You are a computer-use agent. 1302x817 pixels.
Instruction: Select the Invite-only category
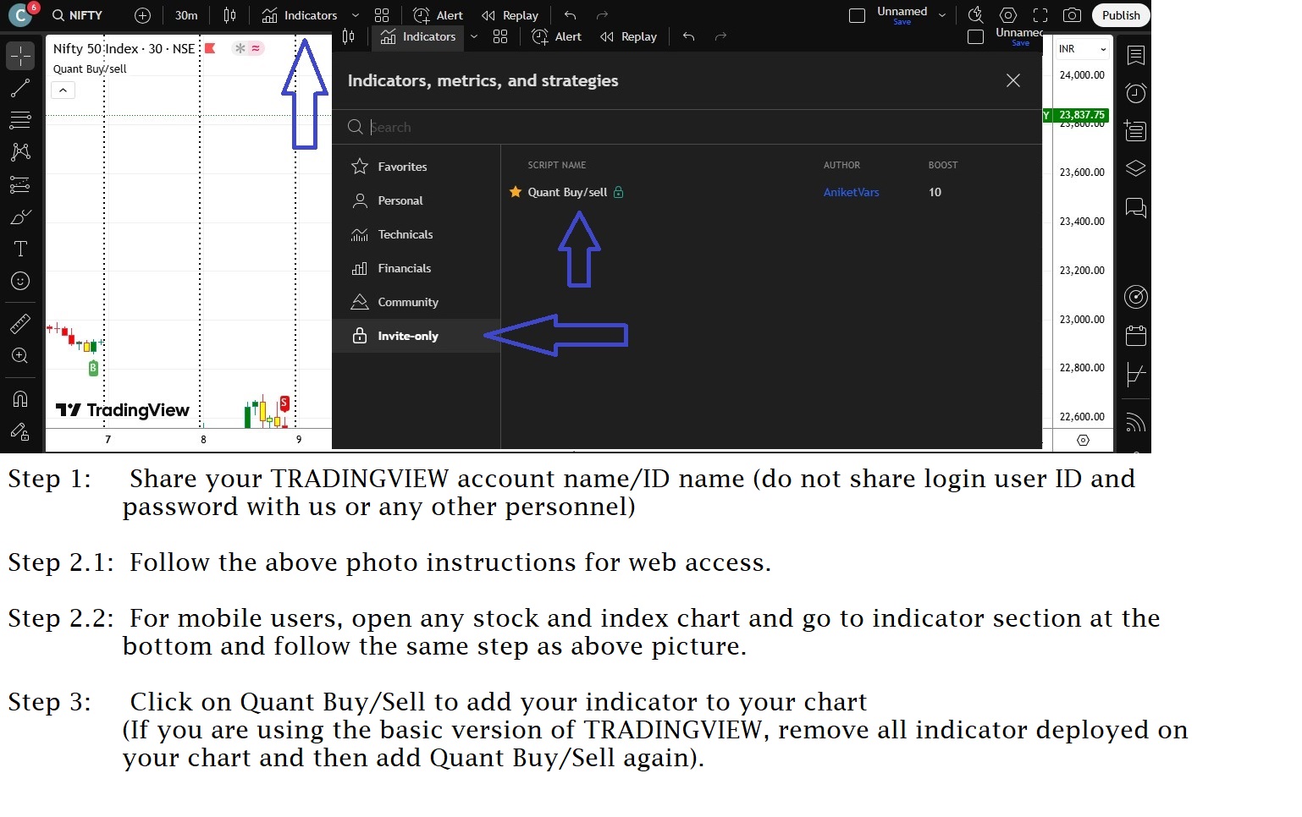point(416,336)
